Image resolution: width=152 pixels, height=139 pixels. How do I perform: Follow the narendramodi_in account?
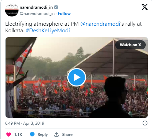(x=64, y=14)
